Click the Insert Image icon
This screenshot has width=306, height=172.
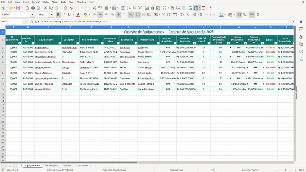coord(147,8)
